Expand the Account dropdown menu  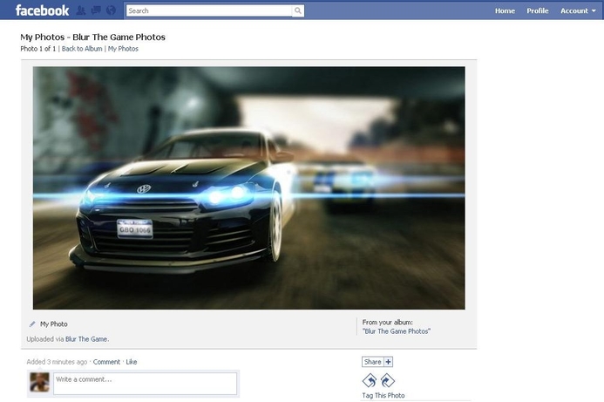coord(578,10)
